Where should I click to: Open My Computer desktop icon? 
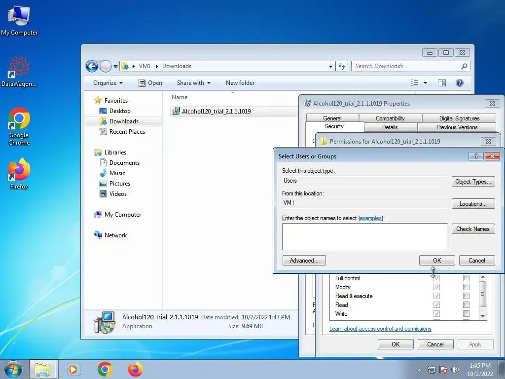[x=19, y=20]
